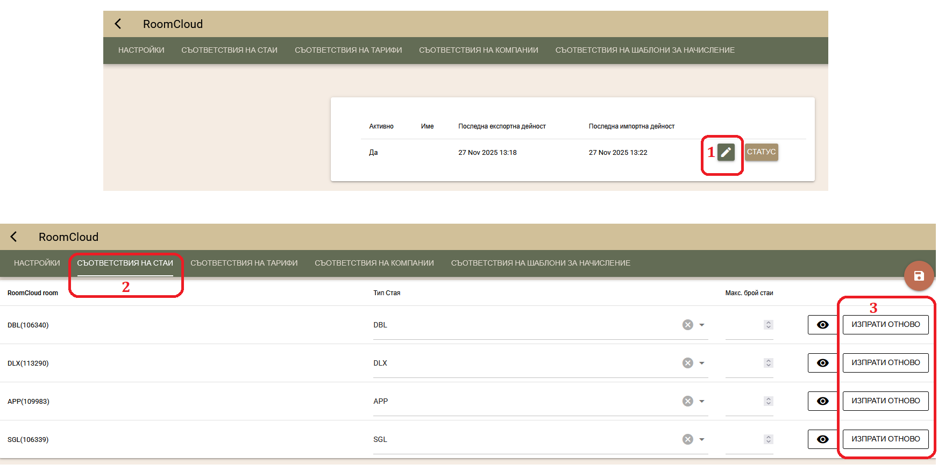Open СЪОТВЕТСТВИЯ НА КОМПАНИИ in the lower window
The height and width of the screenshot is (471, 938).
374,263
